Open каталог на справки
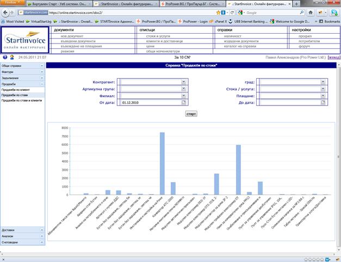The width and height of the screenshot is (341, 262). [x=240, y=46]
